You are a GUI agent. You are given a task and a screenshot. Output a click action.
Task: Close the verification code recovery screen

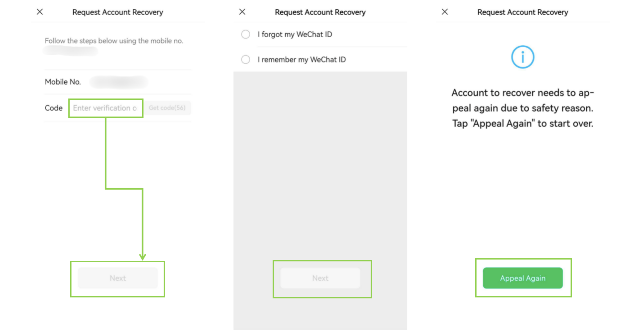40,12
